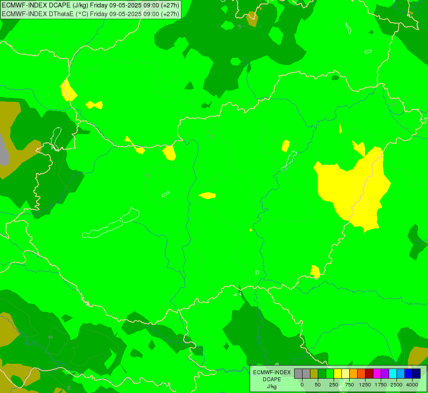428x393 pixels.
Task: Click the purple legend swatch
Action: pos(385,374)
